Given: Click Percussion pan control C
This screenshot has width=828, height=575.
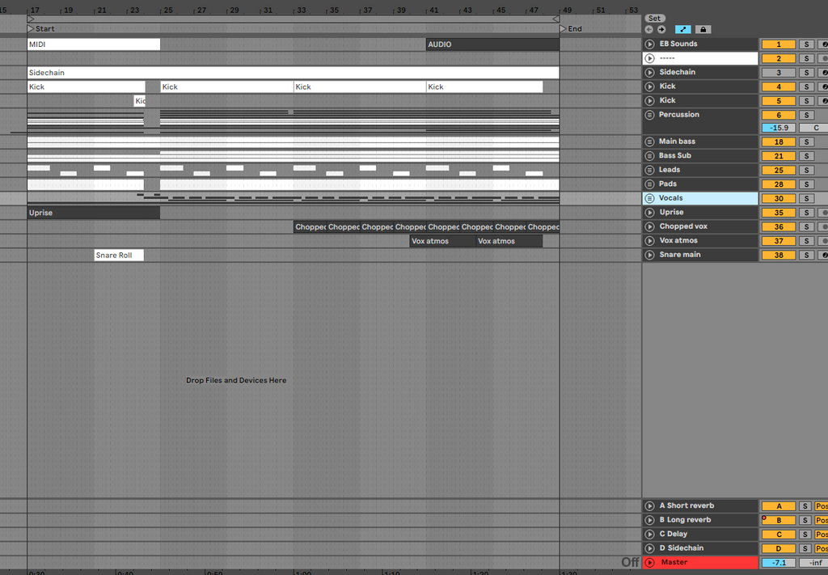Looking at the screenshot, I should click(x=813, y=128).
